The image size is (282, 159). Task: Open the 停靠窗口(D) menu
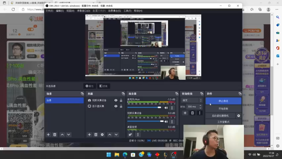click(x=84, y=11)
